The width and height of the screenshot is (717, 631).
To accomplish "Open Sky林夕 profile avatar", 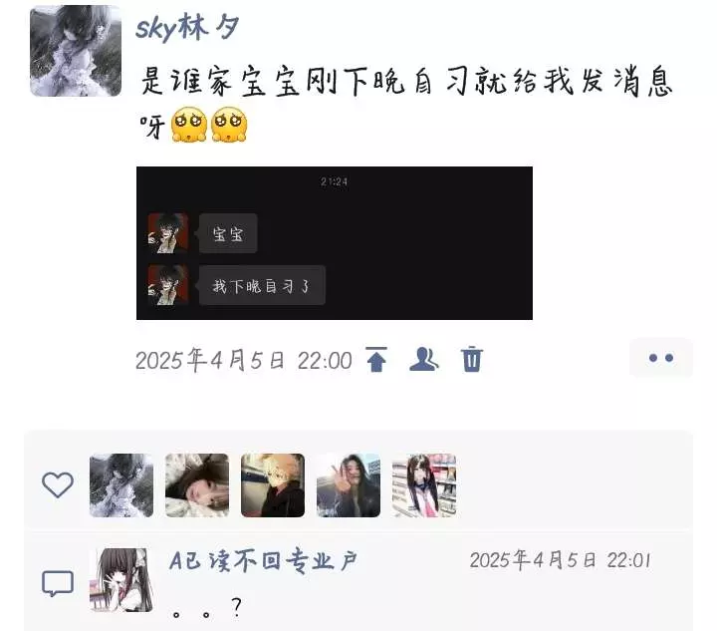I will [76, 51].
